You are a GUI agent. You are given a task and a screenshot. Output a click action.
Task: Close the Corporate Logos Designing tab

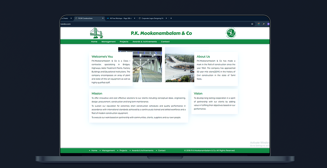point(166,18)
